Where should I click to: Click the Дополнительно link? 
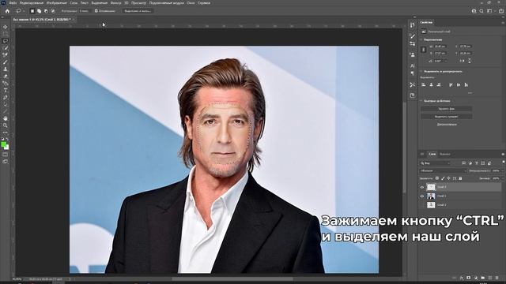(x=447, y=125)
